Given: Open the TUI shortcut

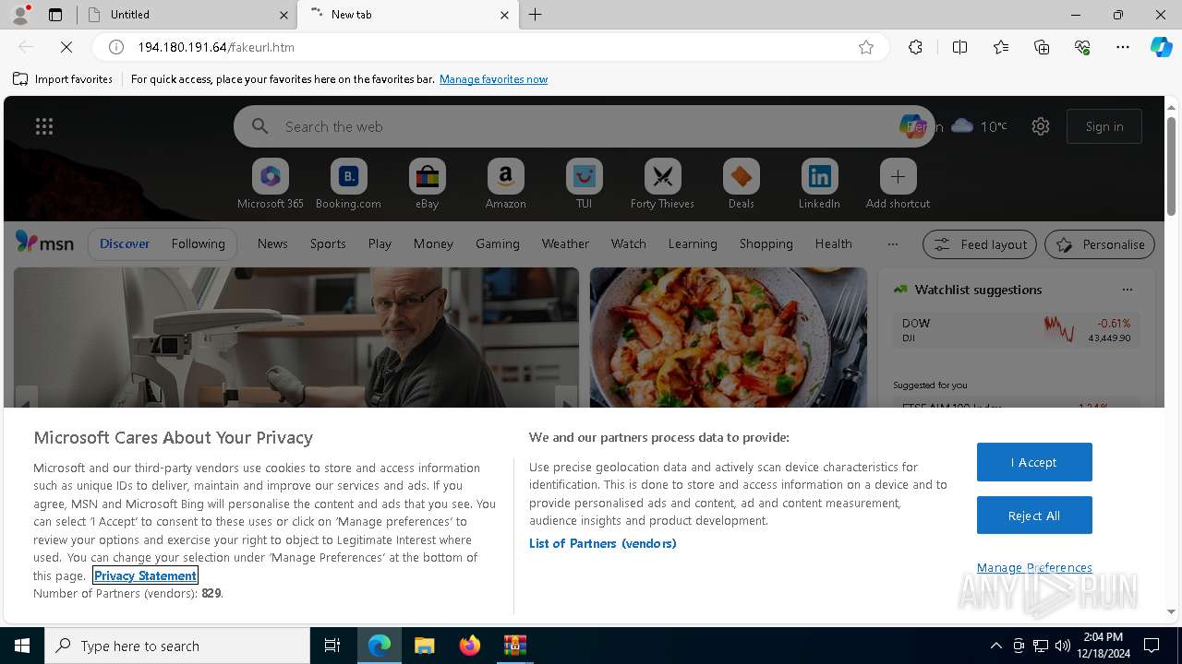Looking at the screenshot, I should pyautogui.click(x=584, y=184).
